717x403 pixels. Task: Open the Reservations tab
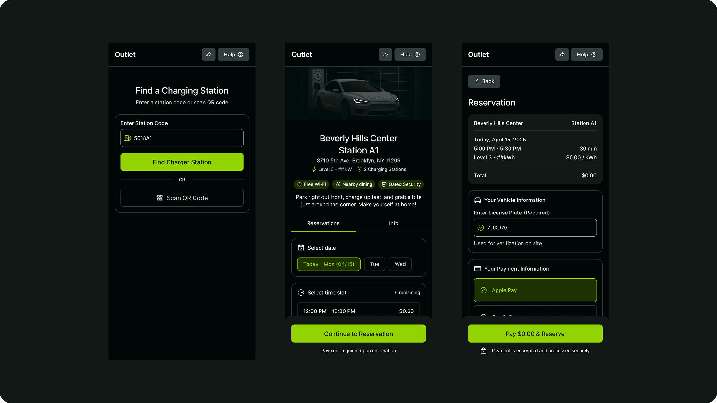click(323, 223)
